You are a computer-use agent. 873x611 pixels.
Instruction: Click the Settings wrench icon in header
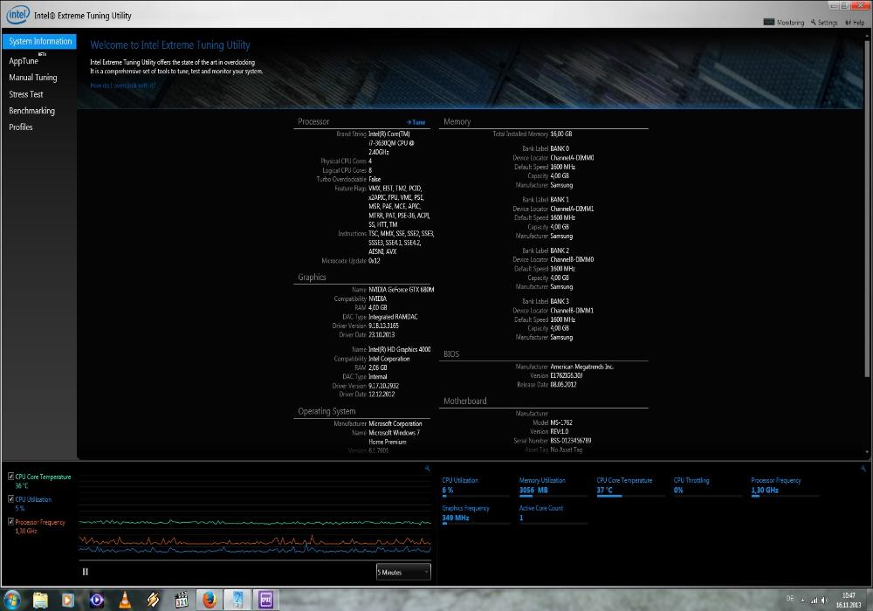click(814, 23)
